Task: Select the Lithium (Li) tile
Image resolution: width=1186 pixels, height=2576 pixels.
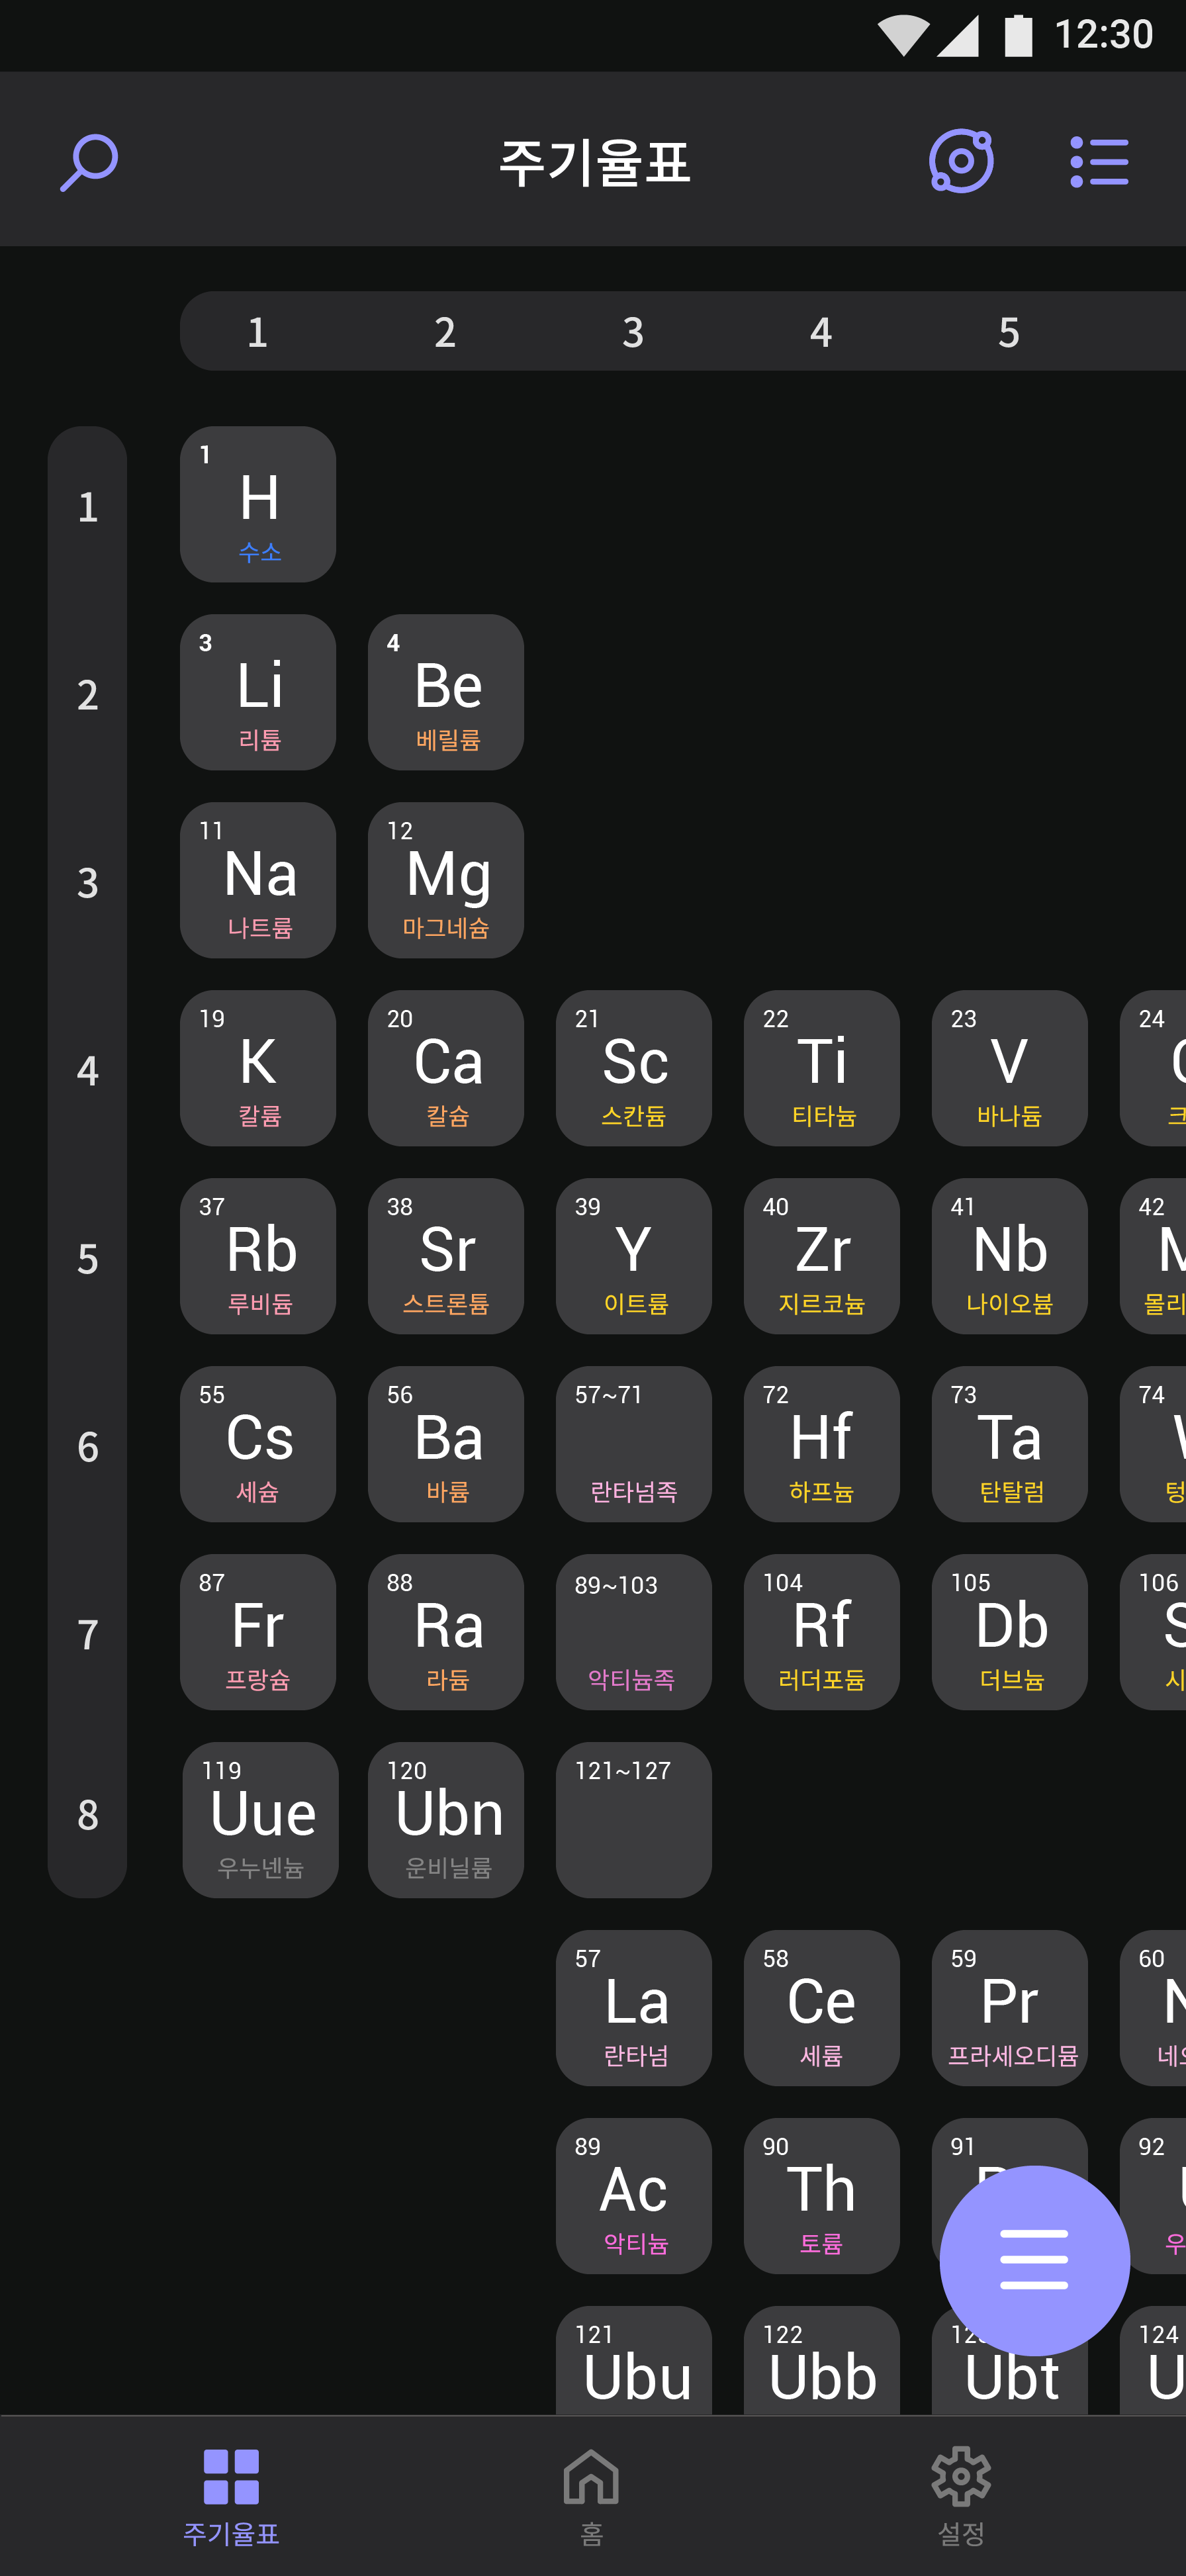Action: tap(258, 692)
